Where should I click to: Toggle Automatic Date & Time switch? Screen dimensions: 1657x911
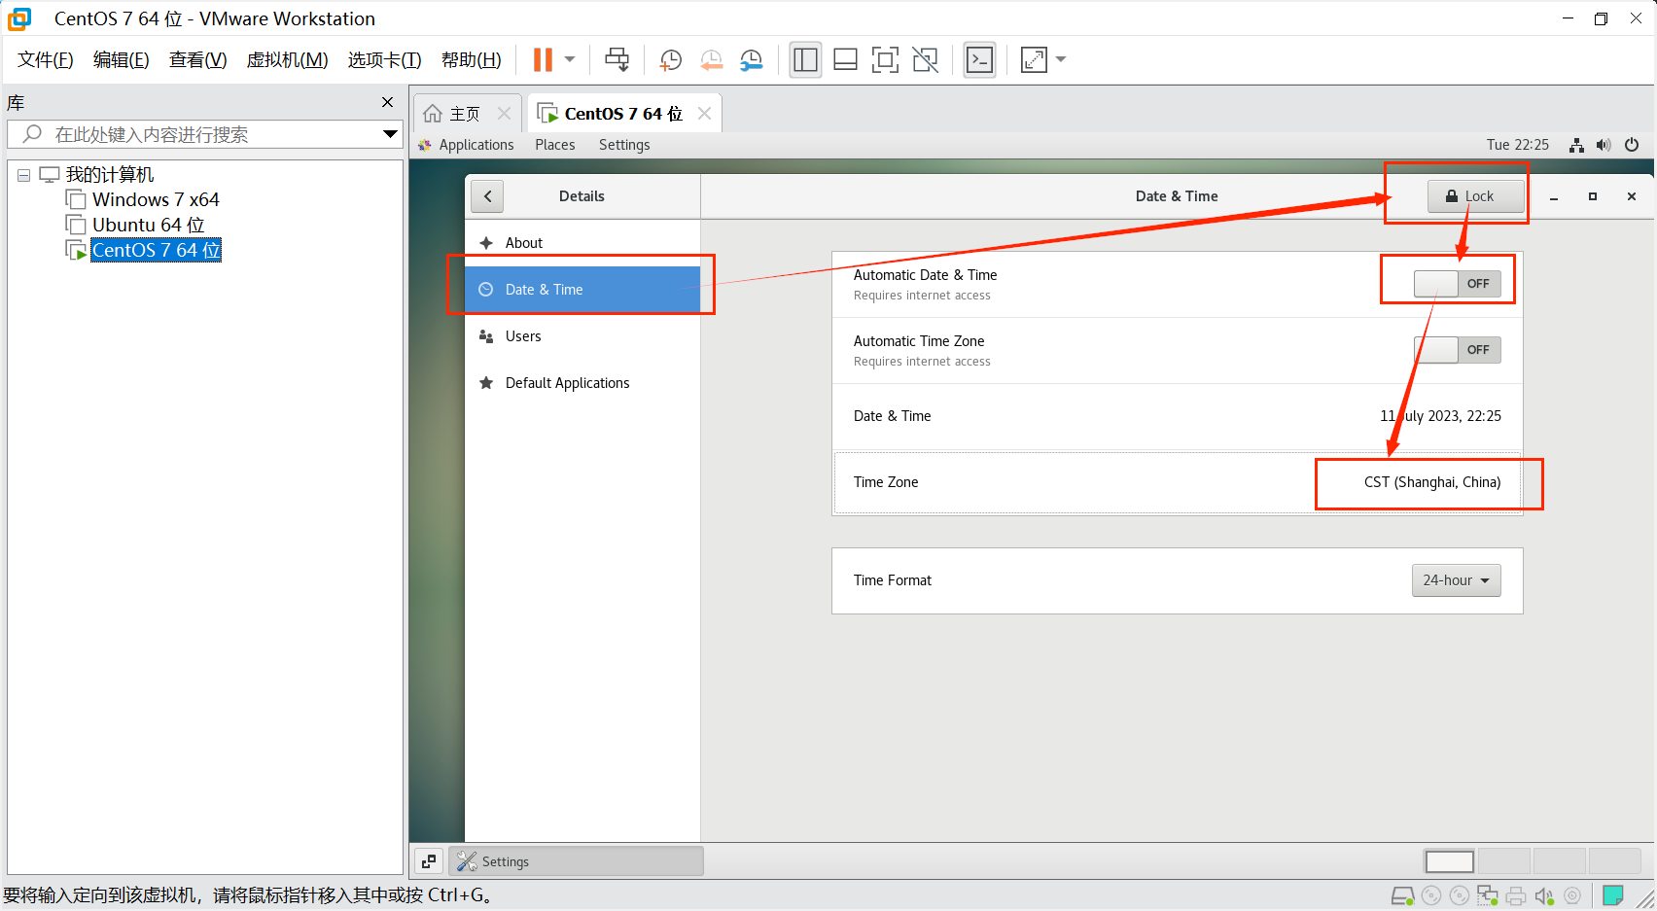coord(1457,284)
